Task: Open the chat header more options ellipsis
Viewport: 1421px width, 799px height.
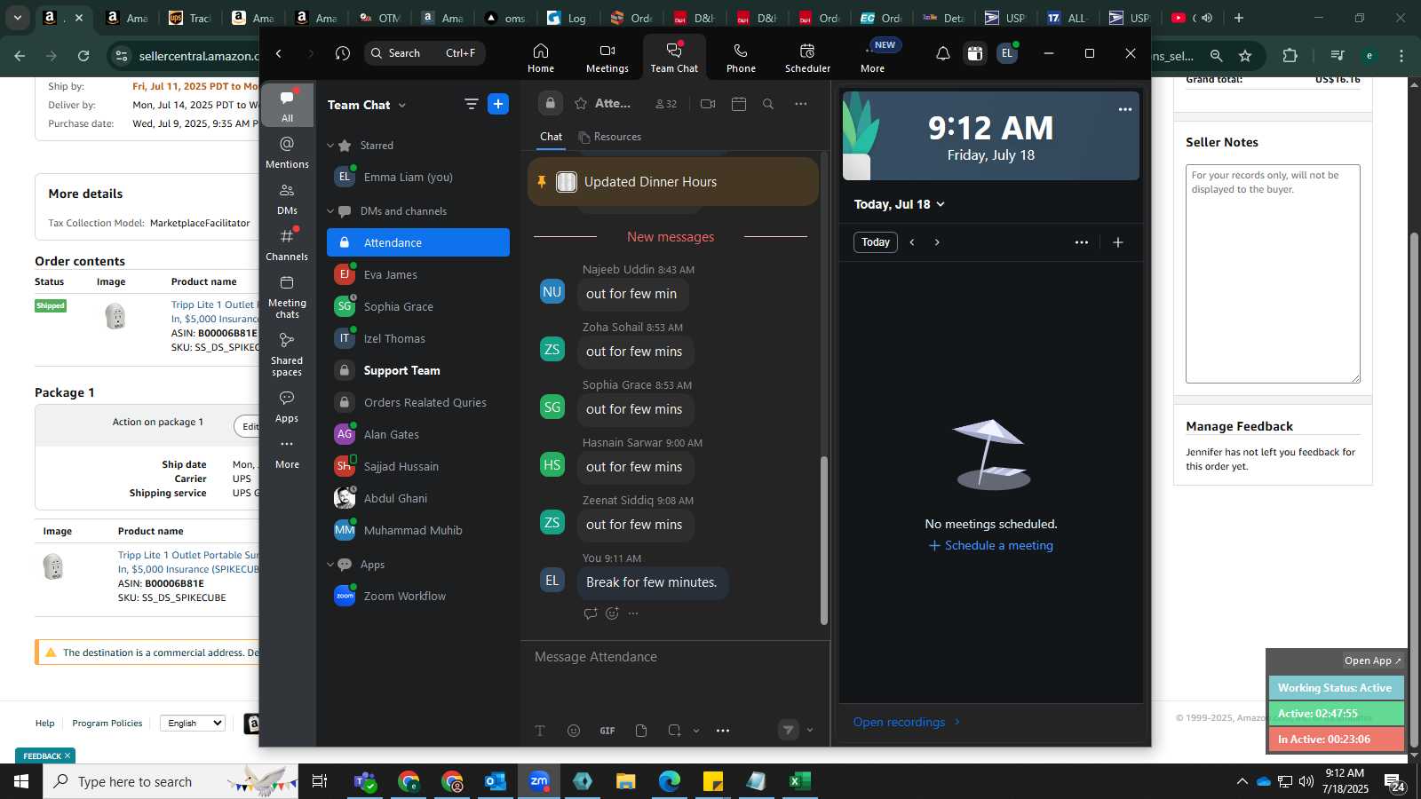Action: [x=800, y=104]
